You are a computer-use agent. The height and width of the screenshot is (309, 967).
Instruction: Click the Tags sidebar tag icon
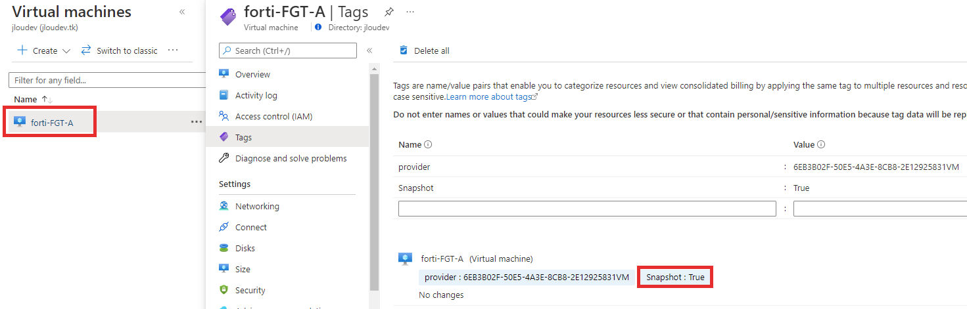point(224,137)
